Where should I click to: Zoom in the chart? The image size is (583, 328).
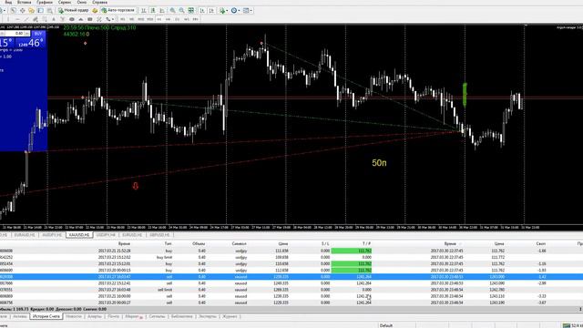pos(172,10)
